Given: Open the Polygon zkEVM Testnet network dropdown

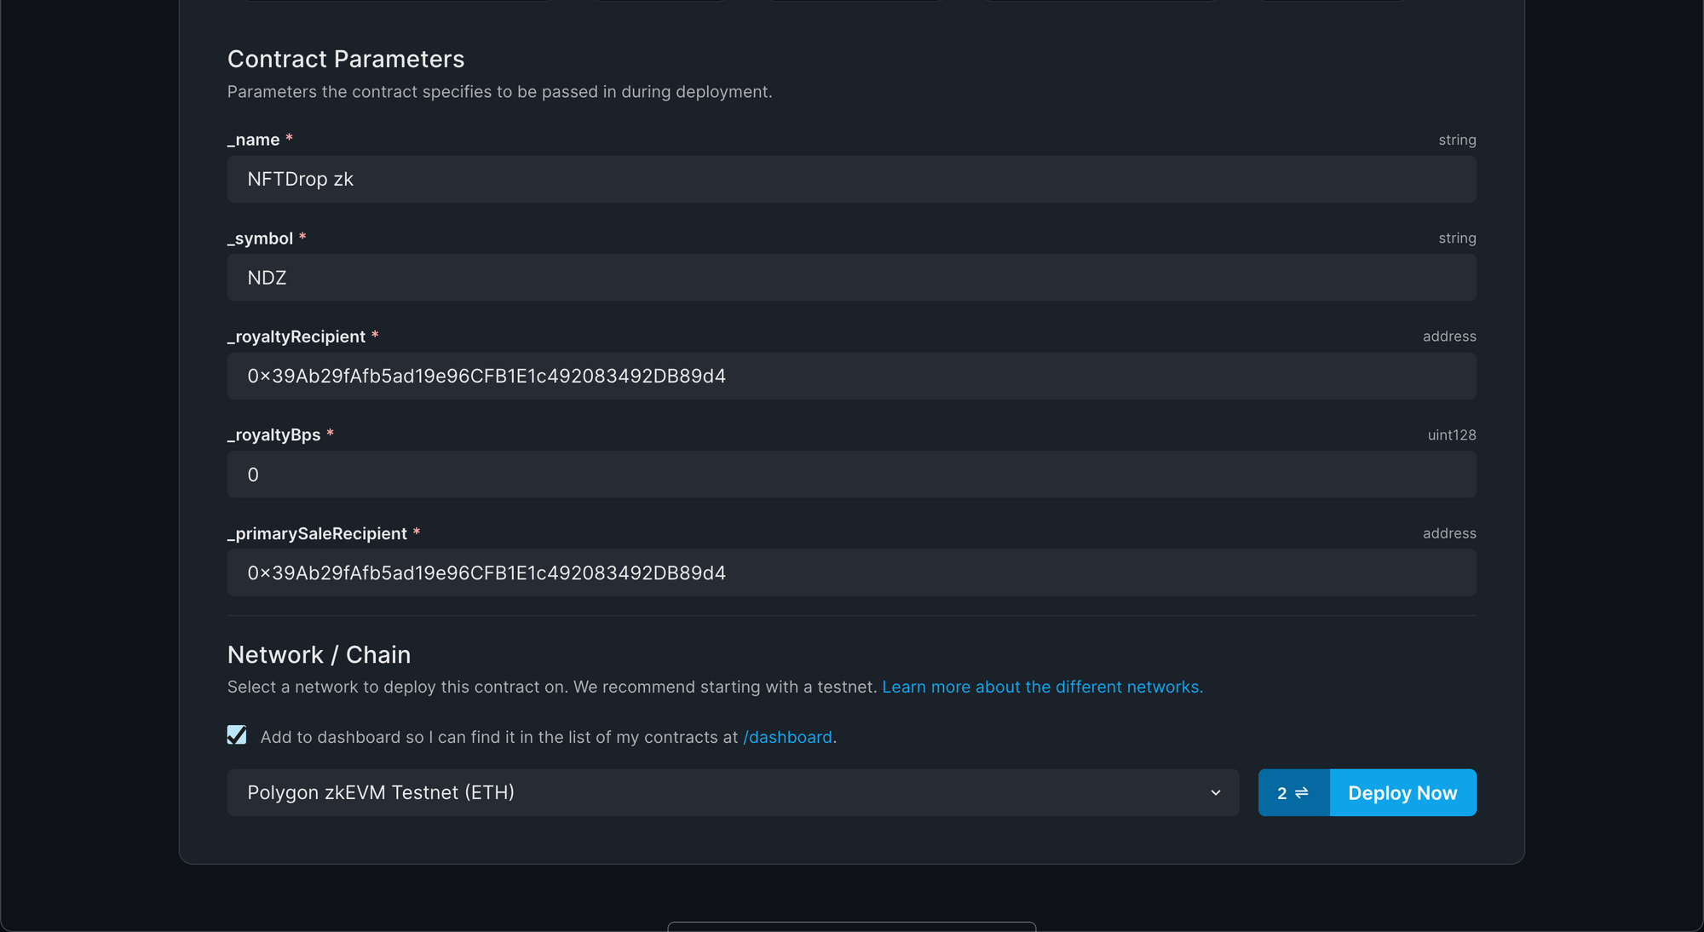Looking at the screenshot, I should click(733, 792).
